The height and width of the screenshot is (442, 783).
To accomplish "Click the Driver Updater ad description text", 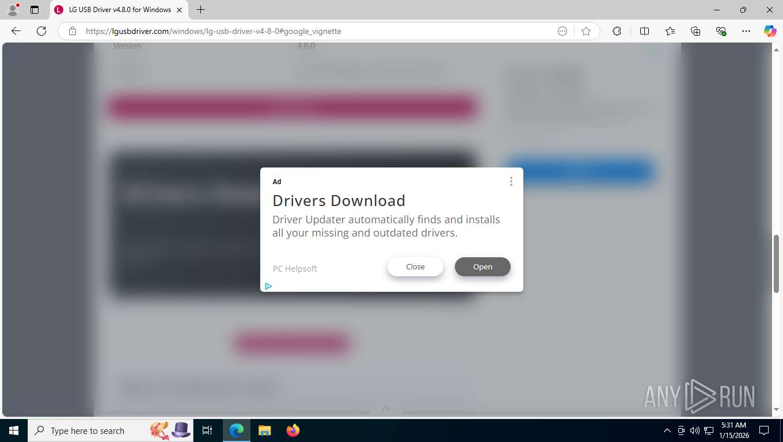I will pos(386,226).
